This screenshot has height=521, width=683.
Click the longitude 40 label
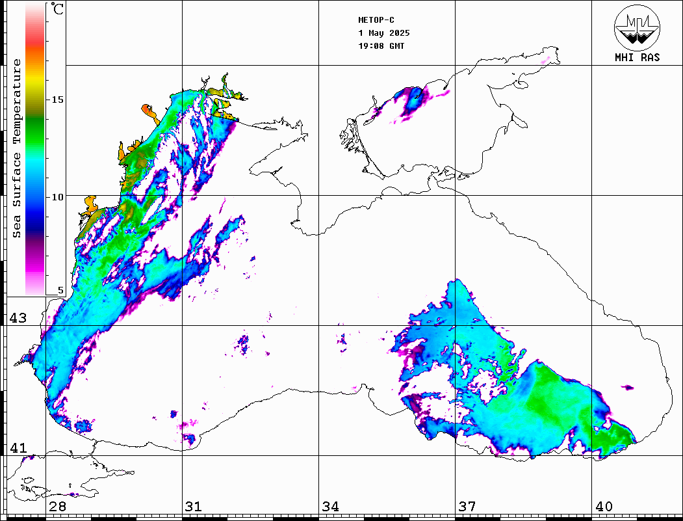click(x=604, y=507)
